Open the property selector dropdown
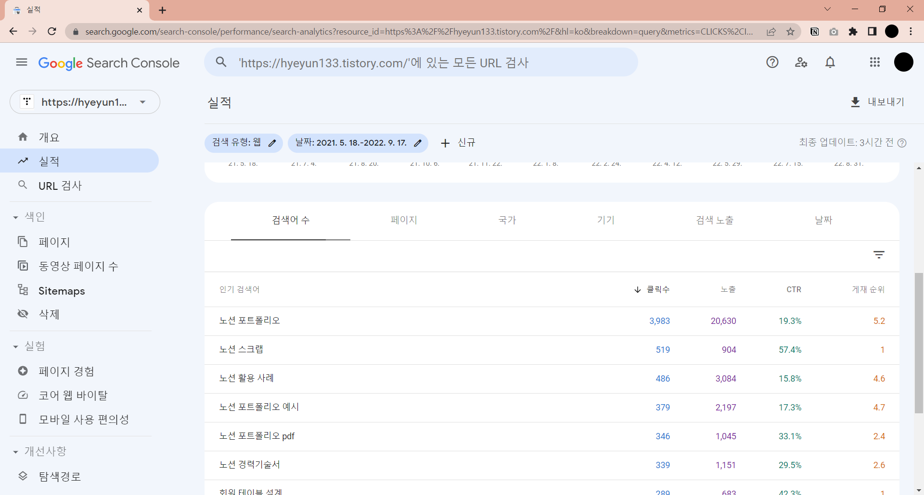The height and width of the screenshot is (495, 924). point(85,102)
